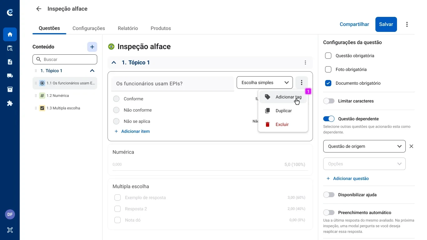Toggle off Questão dependente
427x240 pixels.
(x=329, y=119)
